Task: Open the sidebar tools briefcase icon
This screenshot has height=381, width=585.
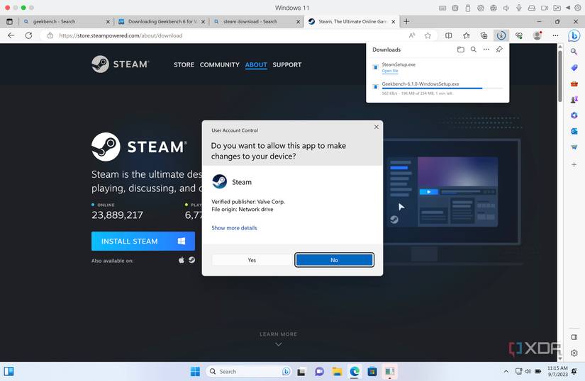Action: click(x=574, y=84)
